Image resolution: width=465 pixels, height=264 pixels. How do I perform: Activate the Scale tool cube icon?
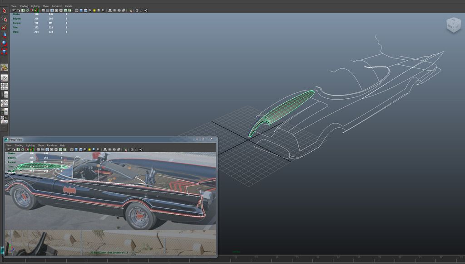coord(4,52)
